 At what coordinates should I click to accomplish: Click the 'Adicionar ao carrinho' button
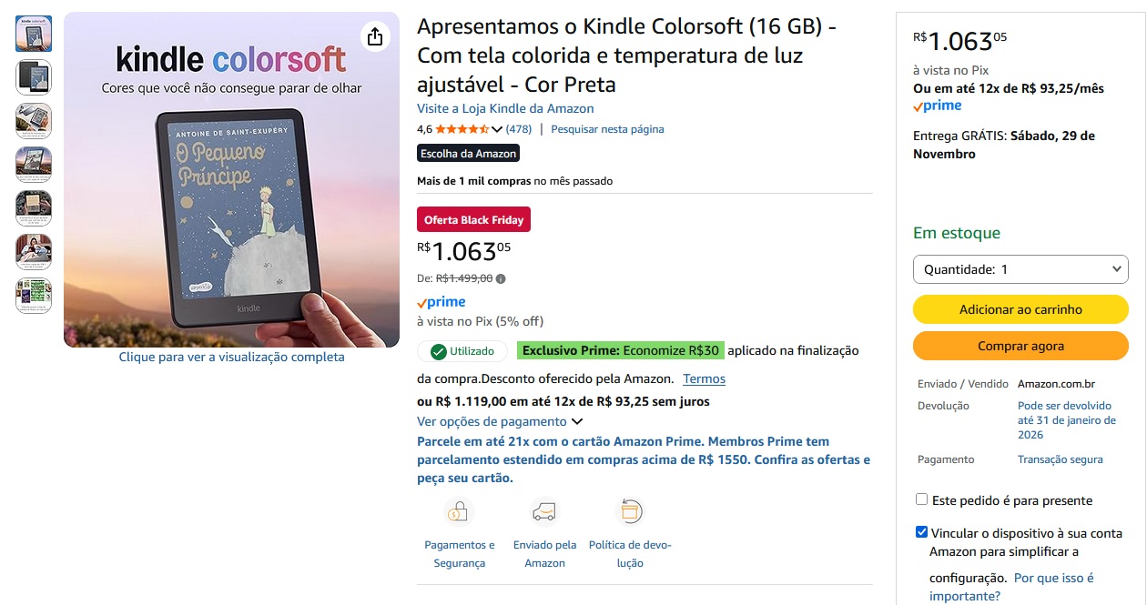(x=1020, y=309)
